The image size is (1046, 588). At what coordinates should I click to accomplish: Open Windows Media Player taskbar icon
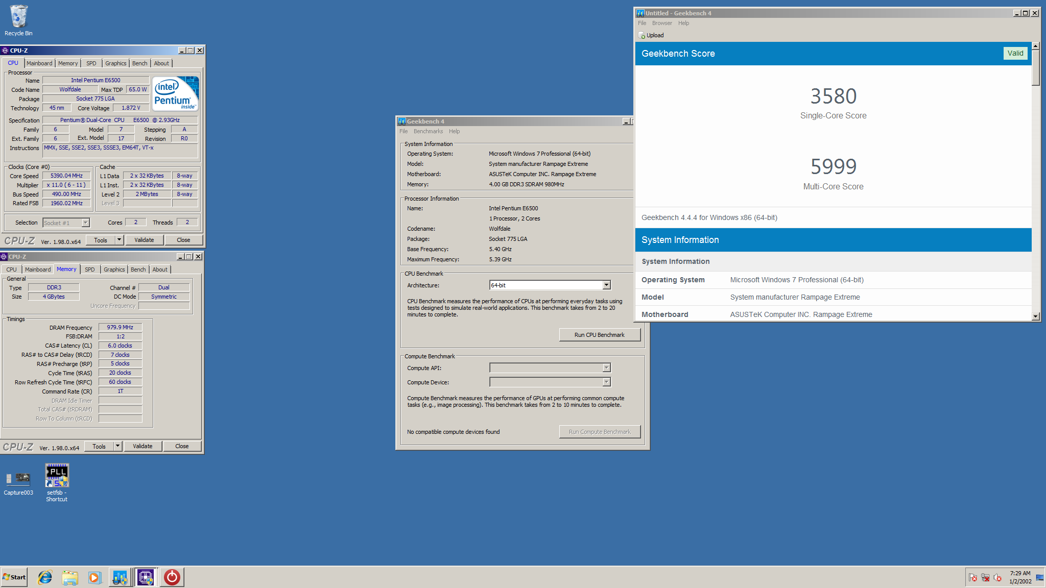(x=94, y=577)
